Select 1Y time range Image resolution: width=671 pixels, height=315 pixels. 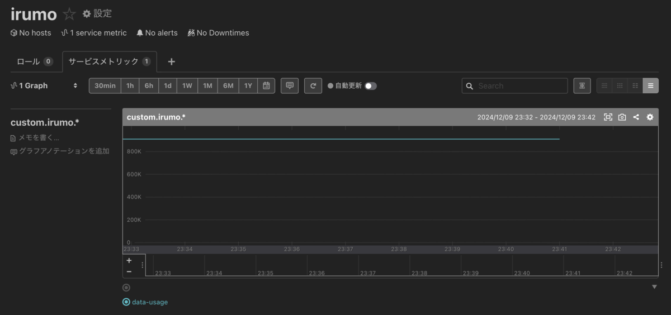[x=248, y=85]
